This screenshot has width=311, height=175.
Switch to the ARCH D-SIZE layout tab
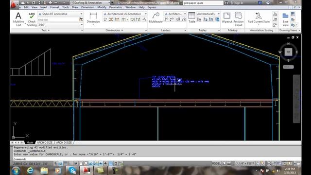tap(64, 142)
